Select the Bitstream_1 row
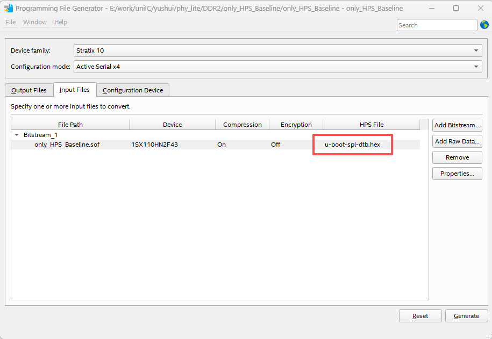The image size is (492, 339). coord(215,135)
